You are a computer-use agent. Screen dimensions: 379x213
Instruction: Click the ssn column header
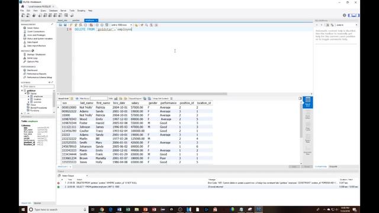(65, 103)
